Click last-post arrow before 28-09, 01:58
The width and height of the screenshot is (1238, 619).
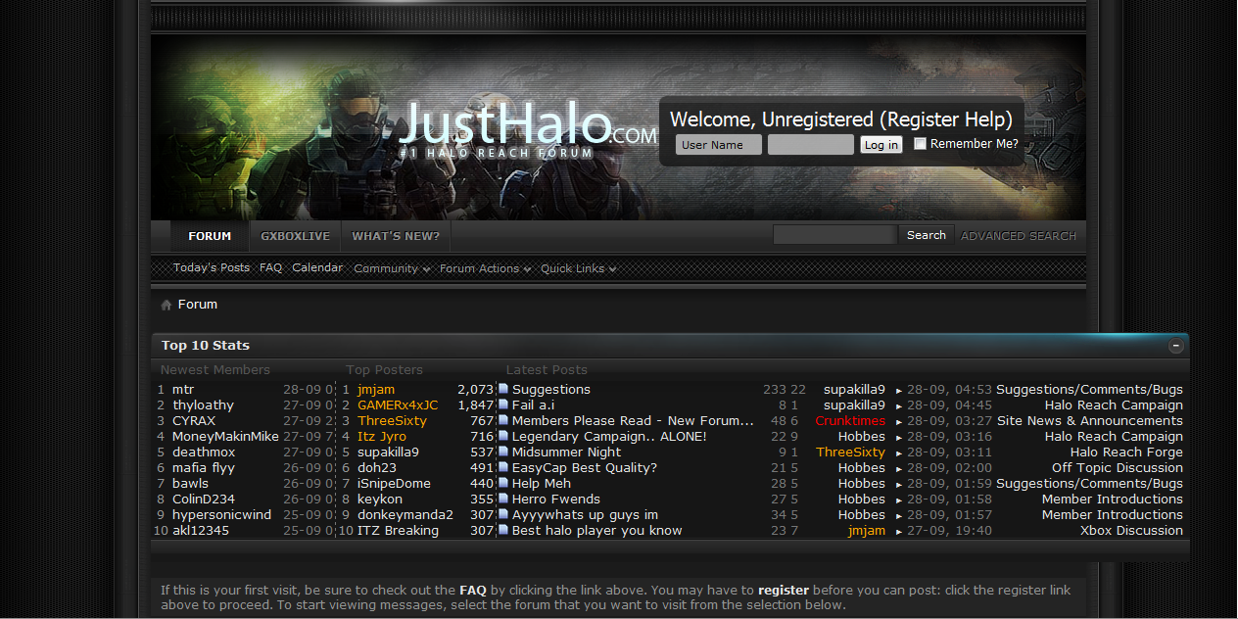click(x=899, y=500)
